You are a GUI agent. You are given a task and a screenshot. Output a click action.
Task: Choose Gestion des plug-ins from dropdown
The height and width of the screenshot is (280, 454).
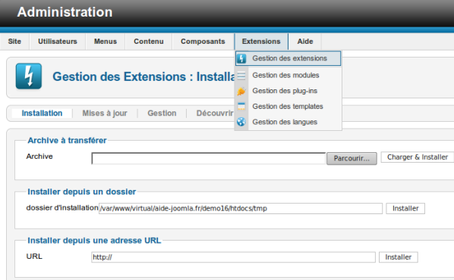pos(288,91)
